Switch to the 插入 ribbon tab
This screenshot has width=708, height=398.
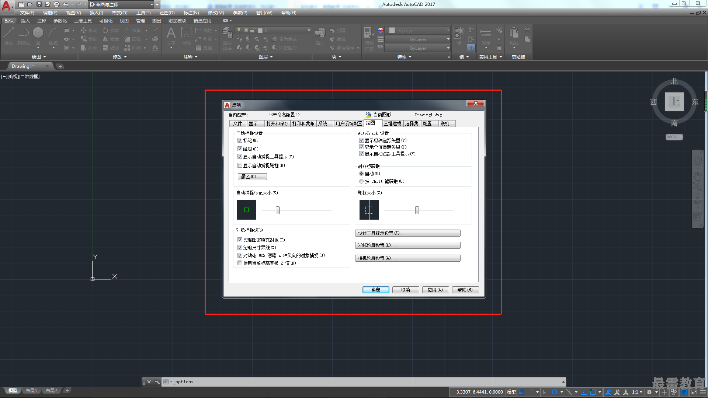pyautogui.click(x=25, y=21)
